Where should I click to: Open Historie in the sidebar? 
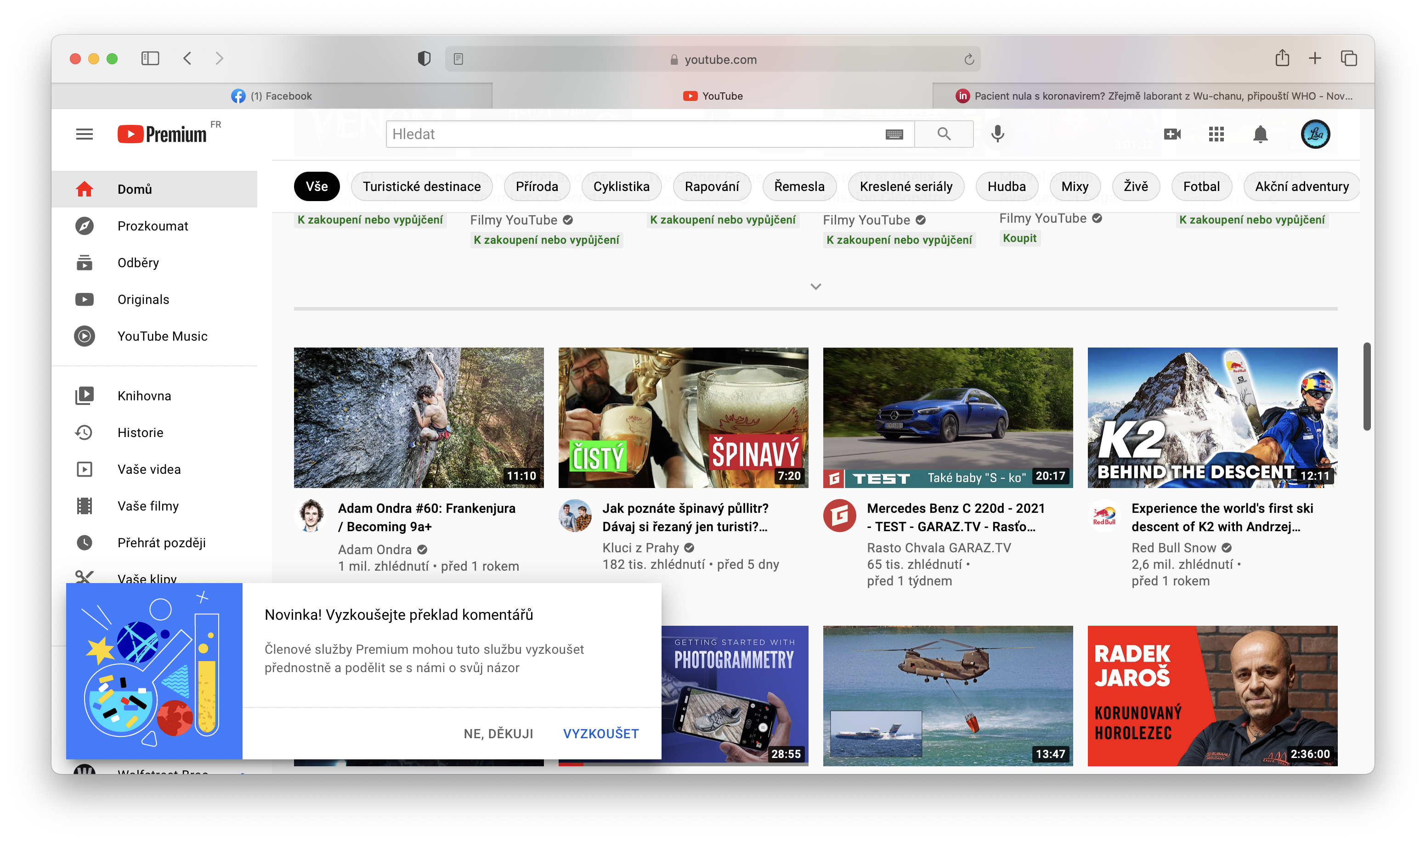click(x=140, y=432)
